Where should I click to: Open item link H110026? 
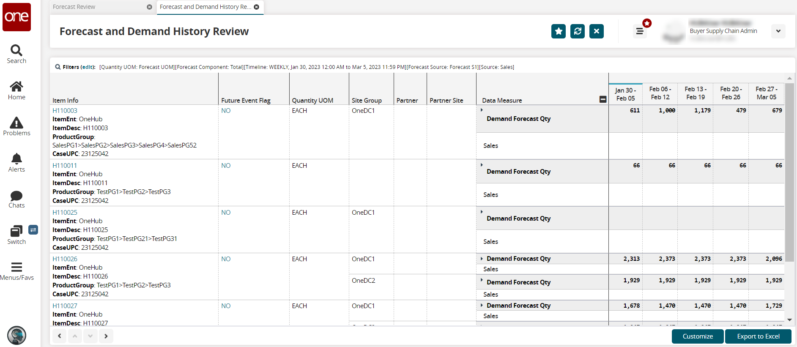65,259
